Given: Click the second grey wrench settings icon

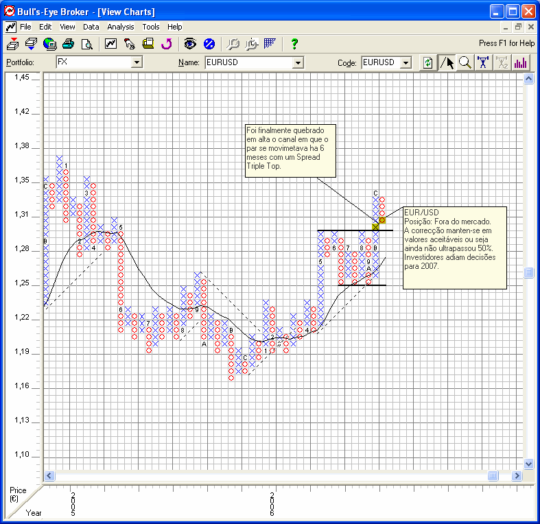Looking at the screenshot, I should point(251,44).
